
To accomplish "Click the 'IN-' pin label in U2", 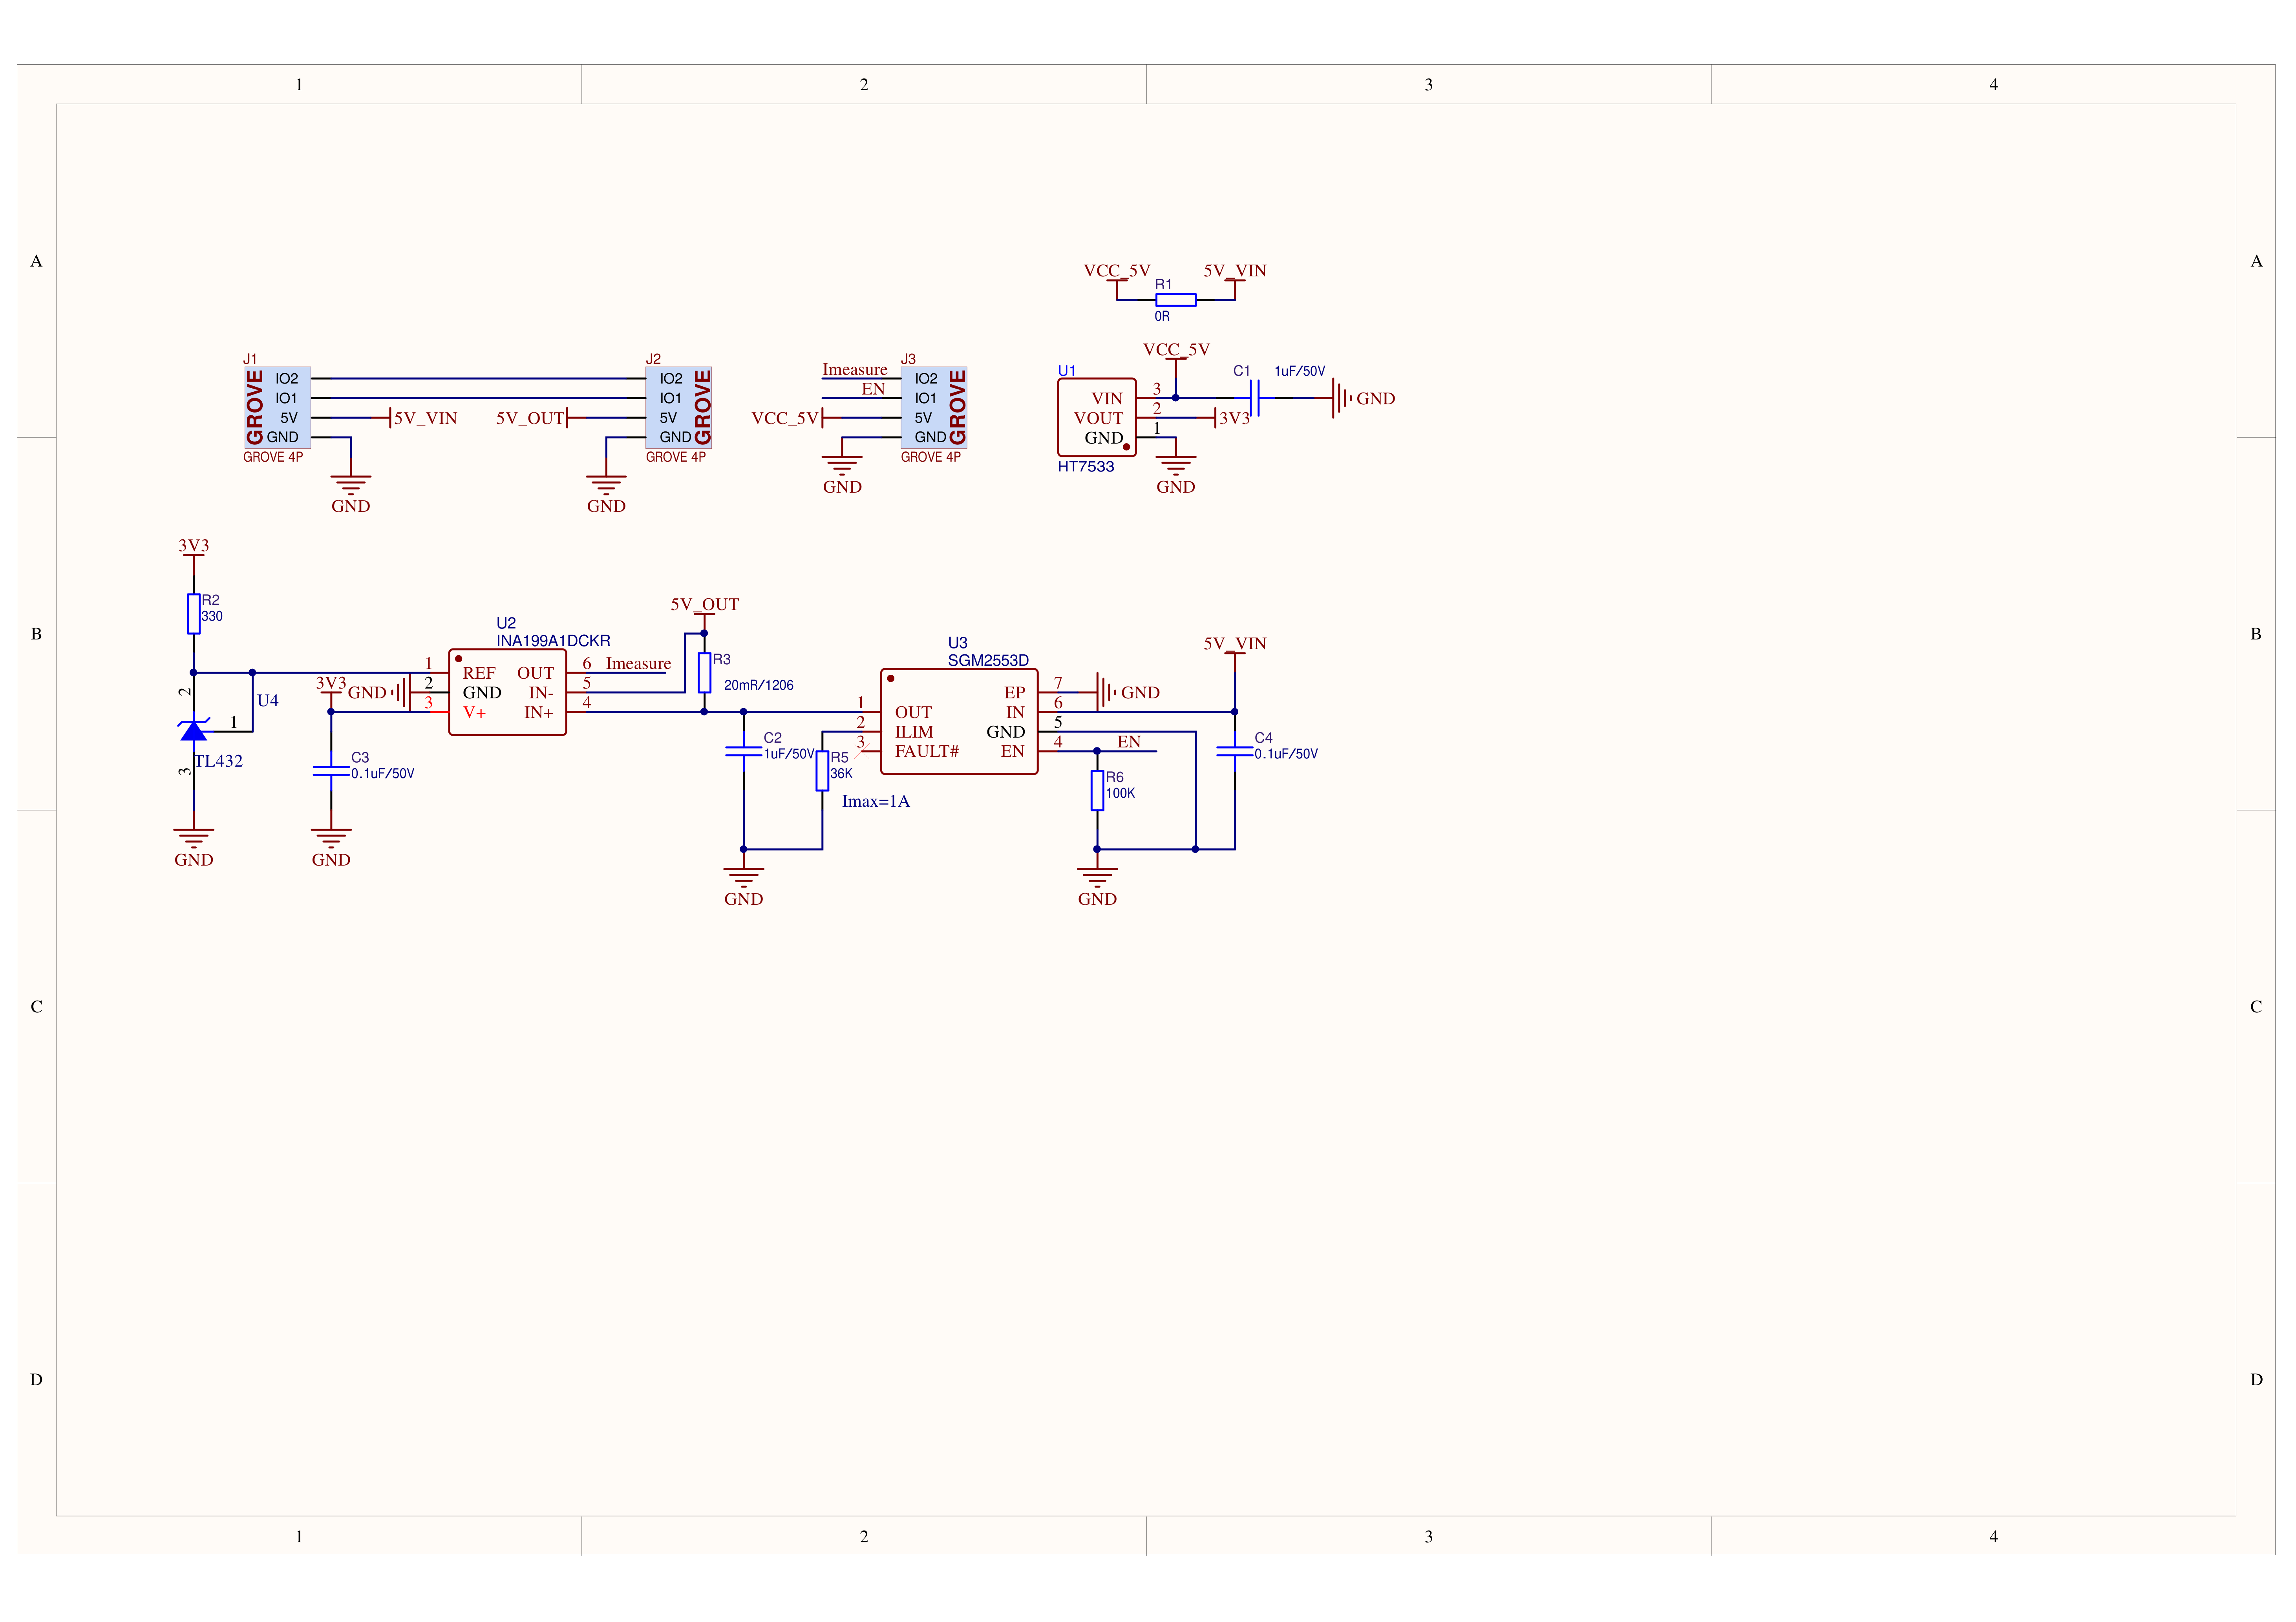I will pos(541,693).
